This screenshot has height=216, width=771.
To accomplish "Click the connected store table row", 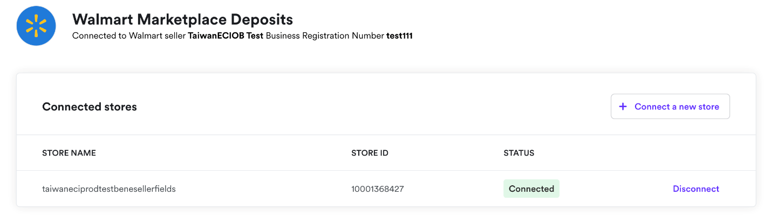I will click(386, 189).
